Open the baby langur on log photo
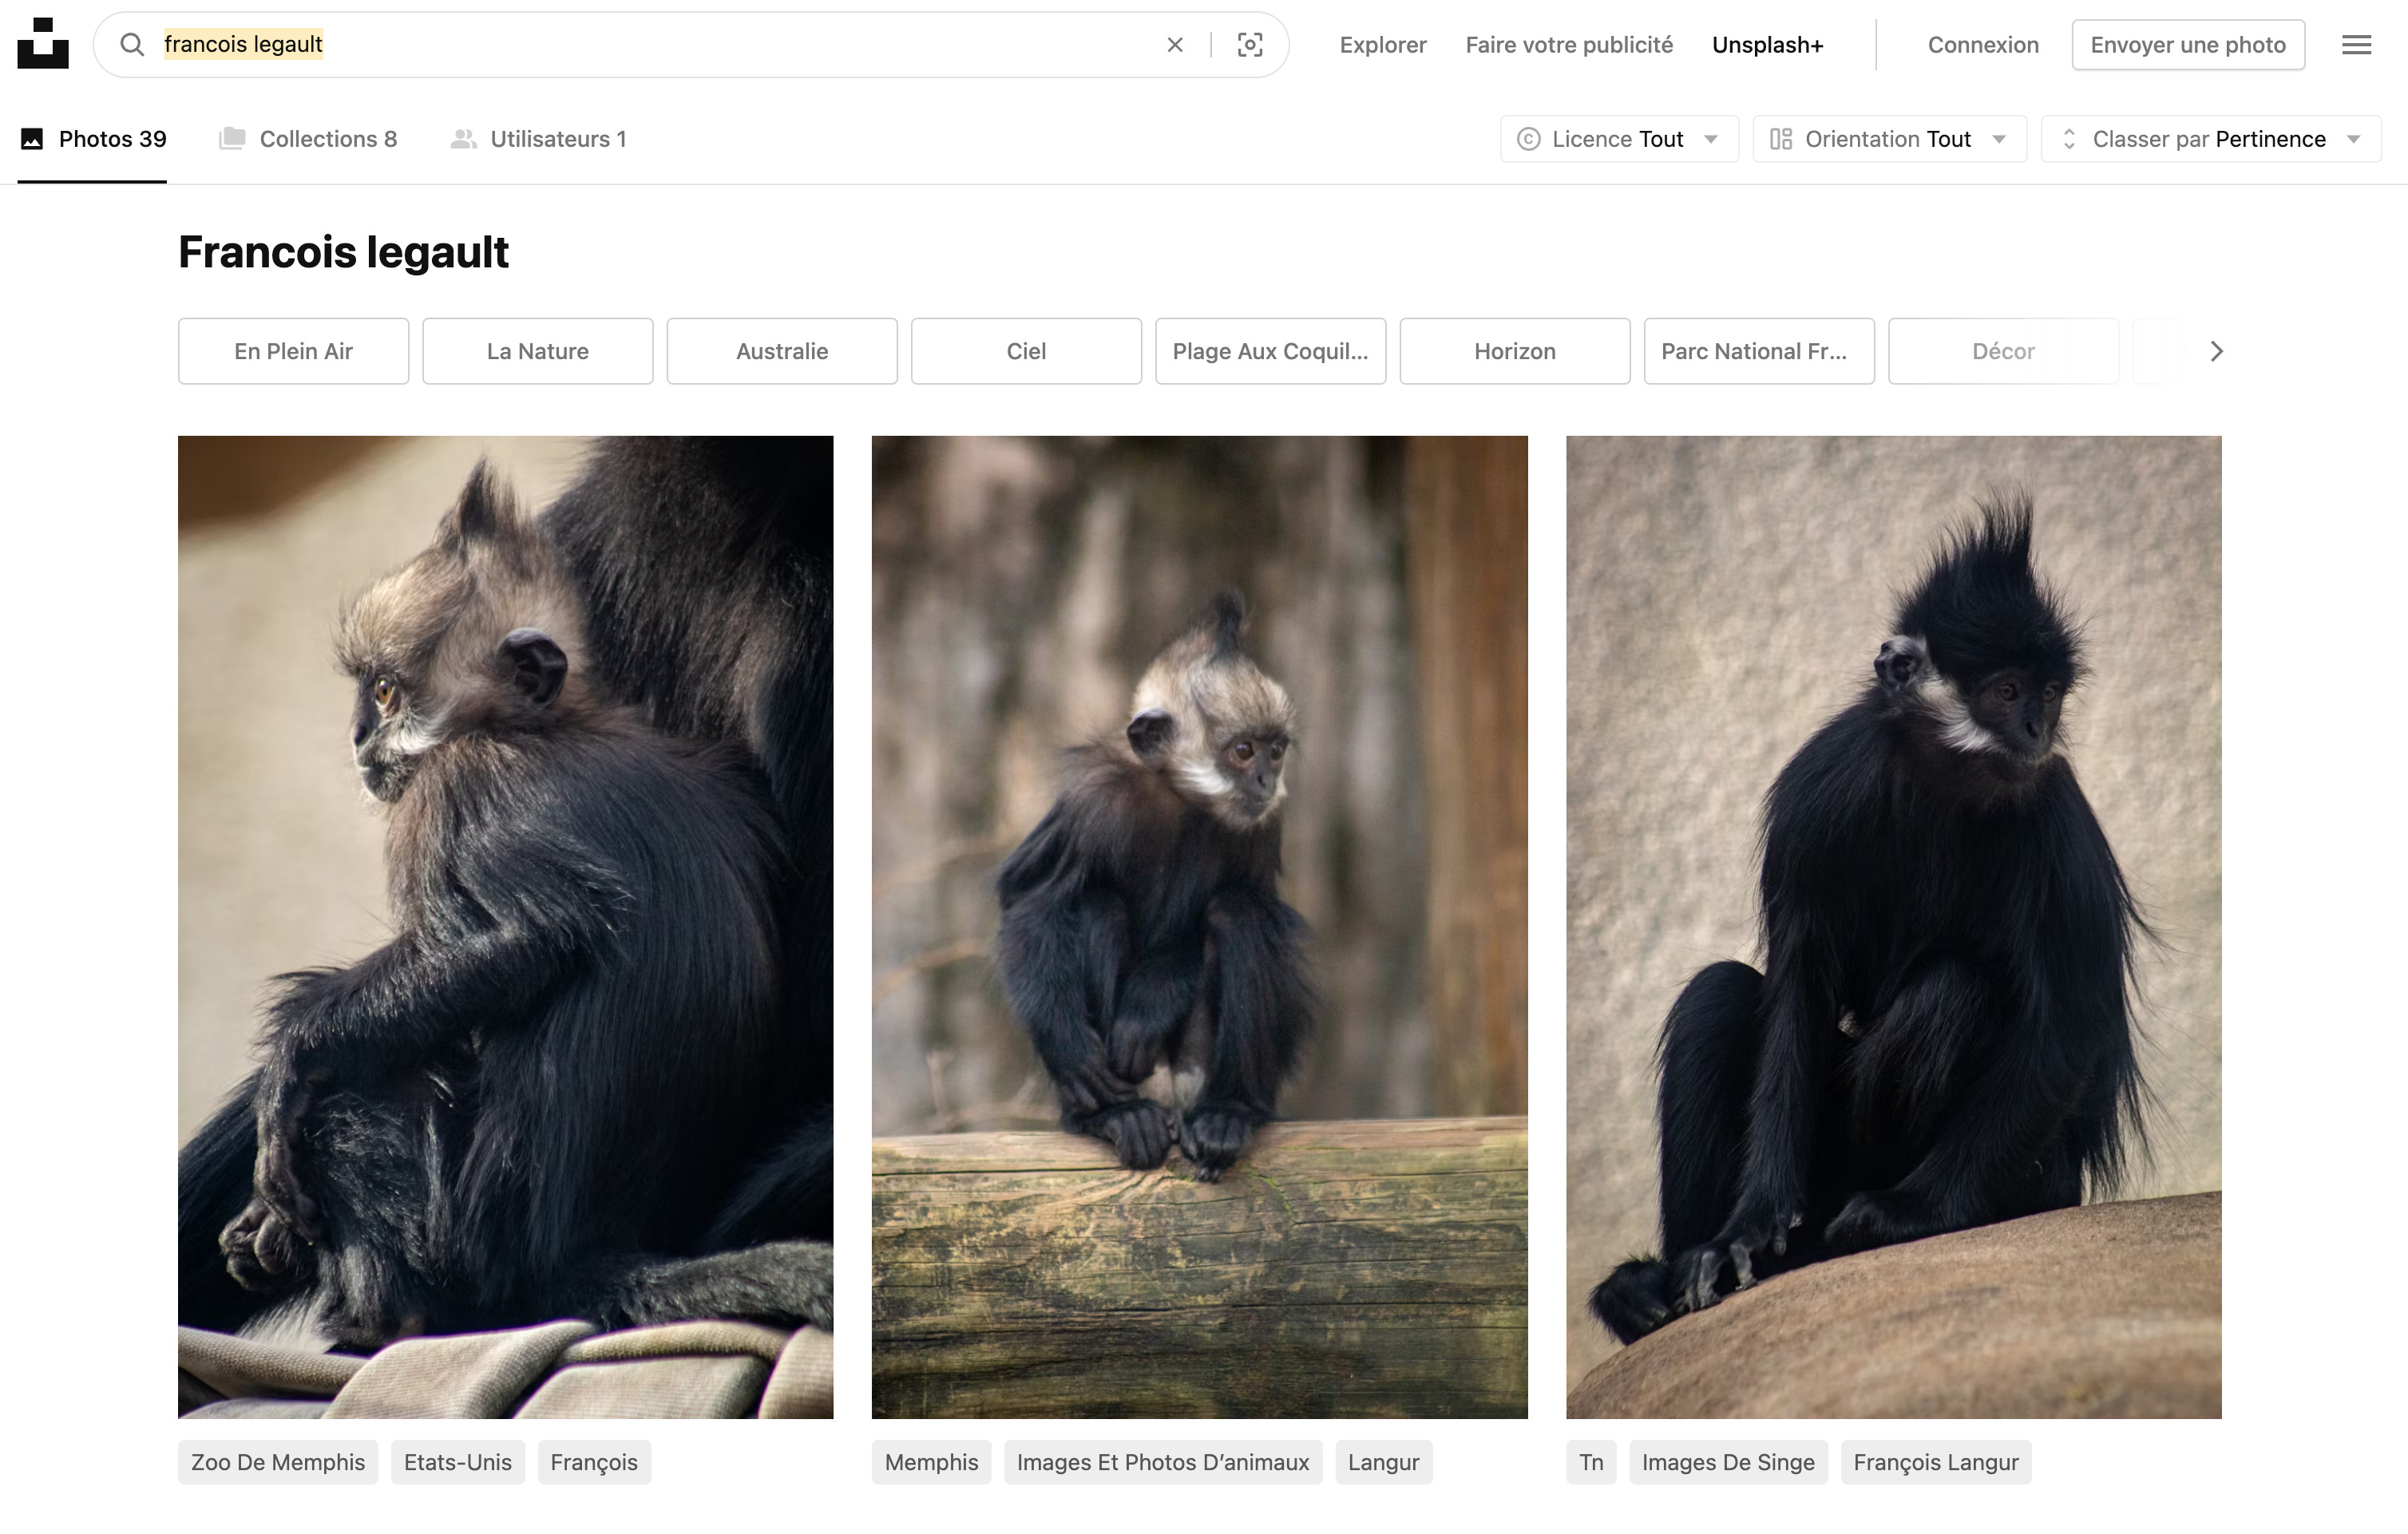The width and height of the screenshot is (2408, 1534). [1199, 927]
